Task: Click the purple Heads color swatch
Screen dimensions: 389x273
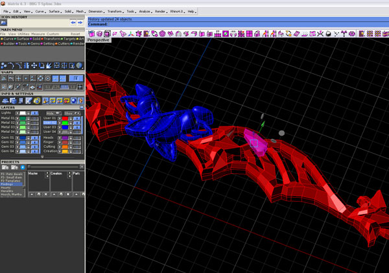Action: (x=65, y=137)
